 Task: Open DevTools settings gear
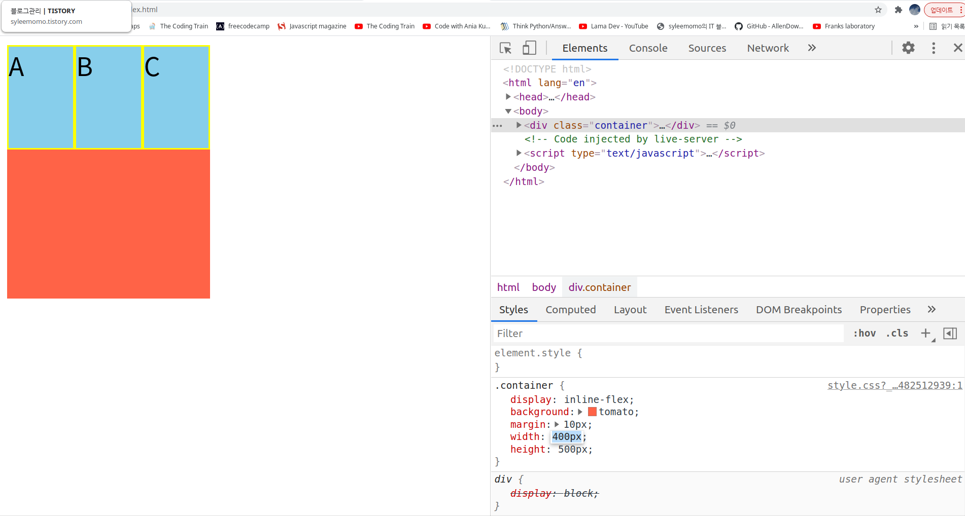tap(908, 48)
